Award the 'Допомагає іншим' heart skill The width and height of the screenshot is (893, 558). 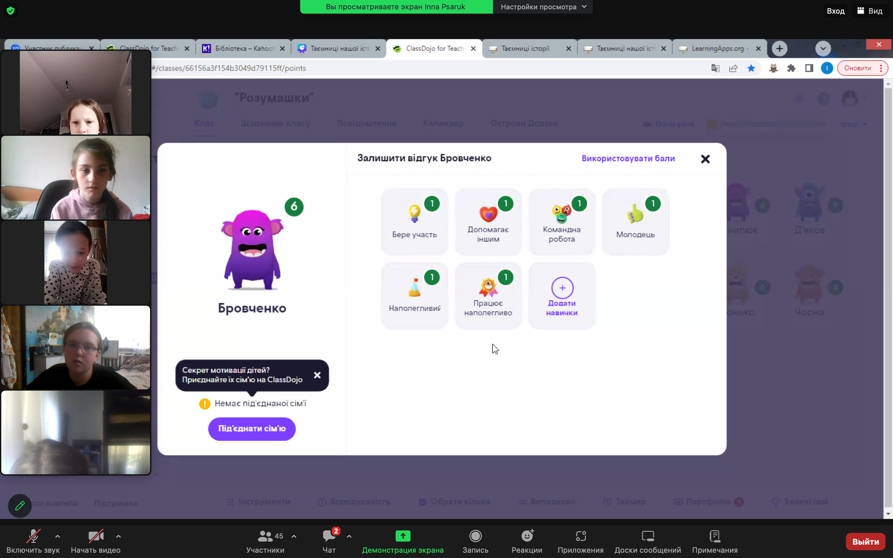click(488, 221)
